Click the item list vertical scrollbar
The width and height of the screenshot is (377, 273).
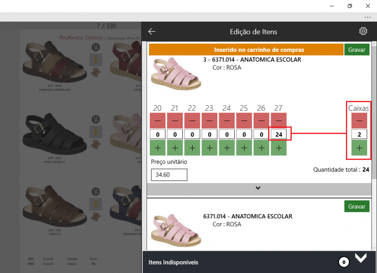(374, 118)
